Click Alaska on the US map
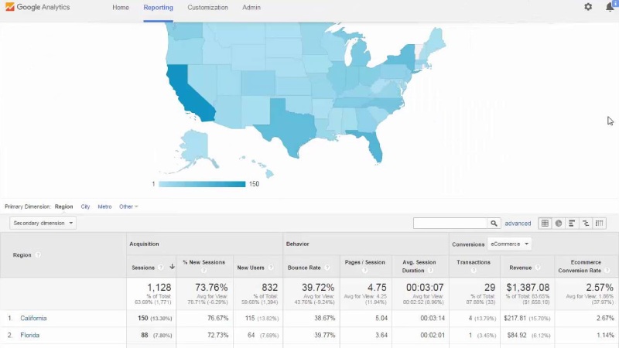 coord(196,148)
